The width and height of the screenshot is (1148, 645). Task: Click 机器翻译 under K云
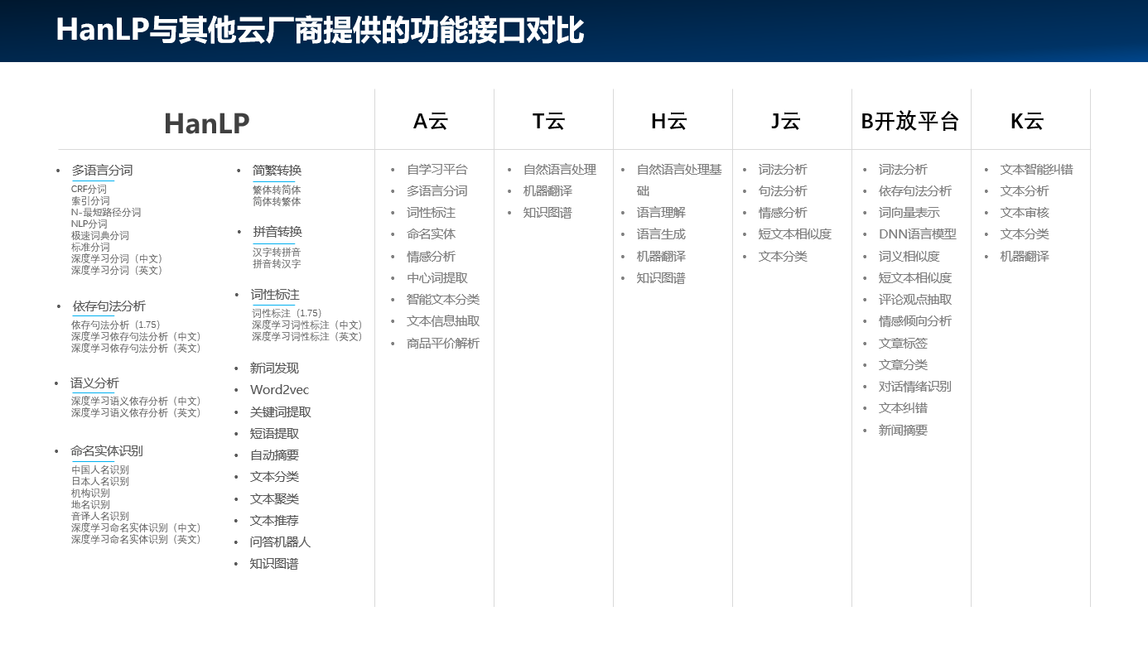click(x=1025, y=256)
